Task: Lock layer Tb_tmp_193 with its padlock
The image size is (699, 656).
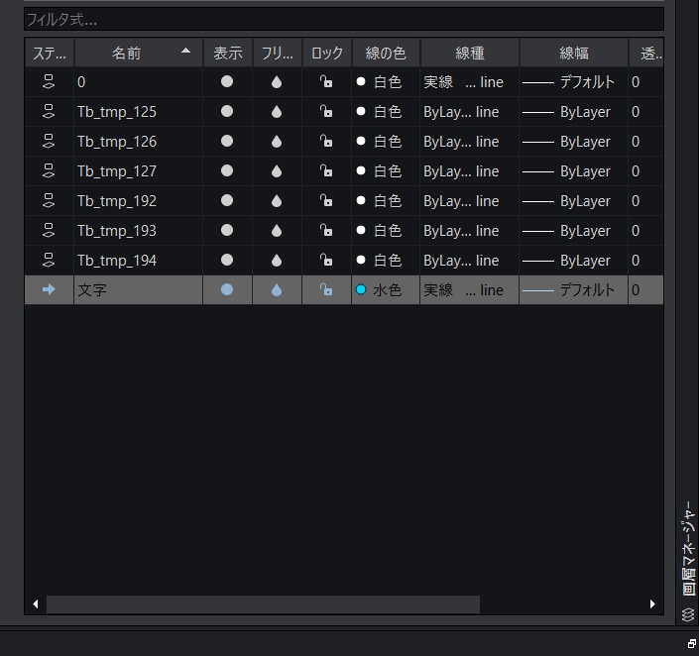Action: tap(326, 230)
